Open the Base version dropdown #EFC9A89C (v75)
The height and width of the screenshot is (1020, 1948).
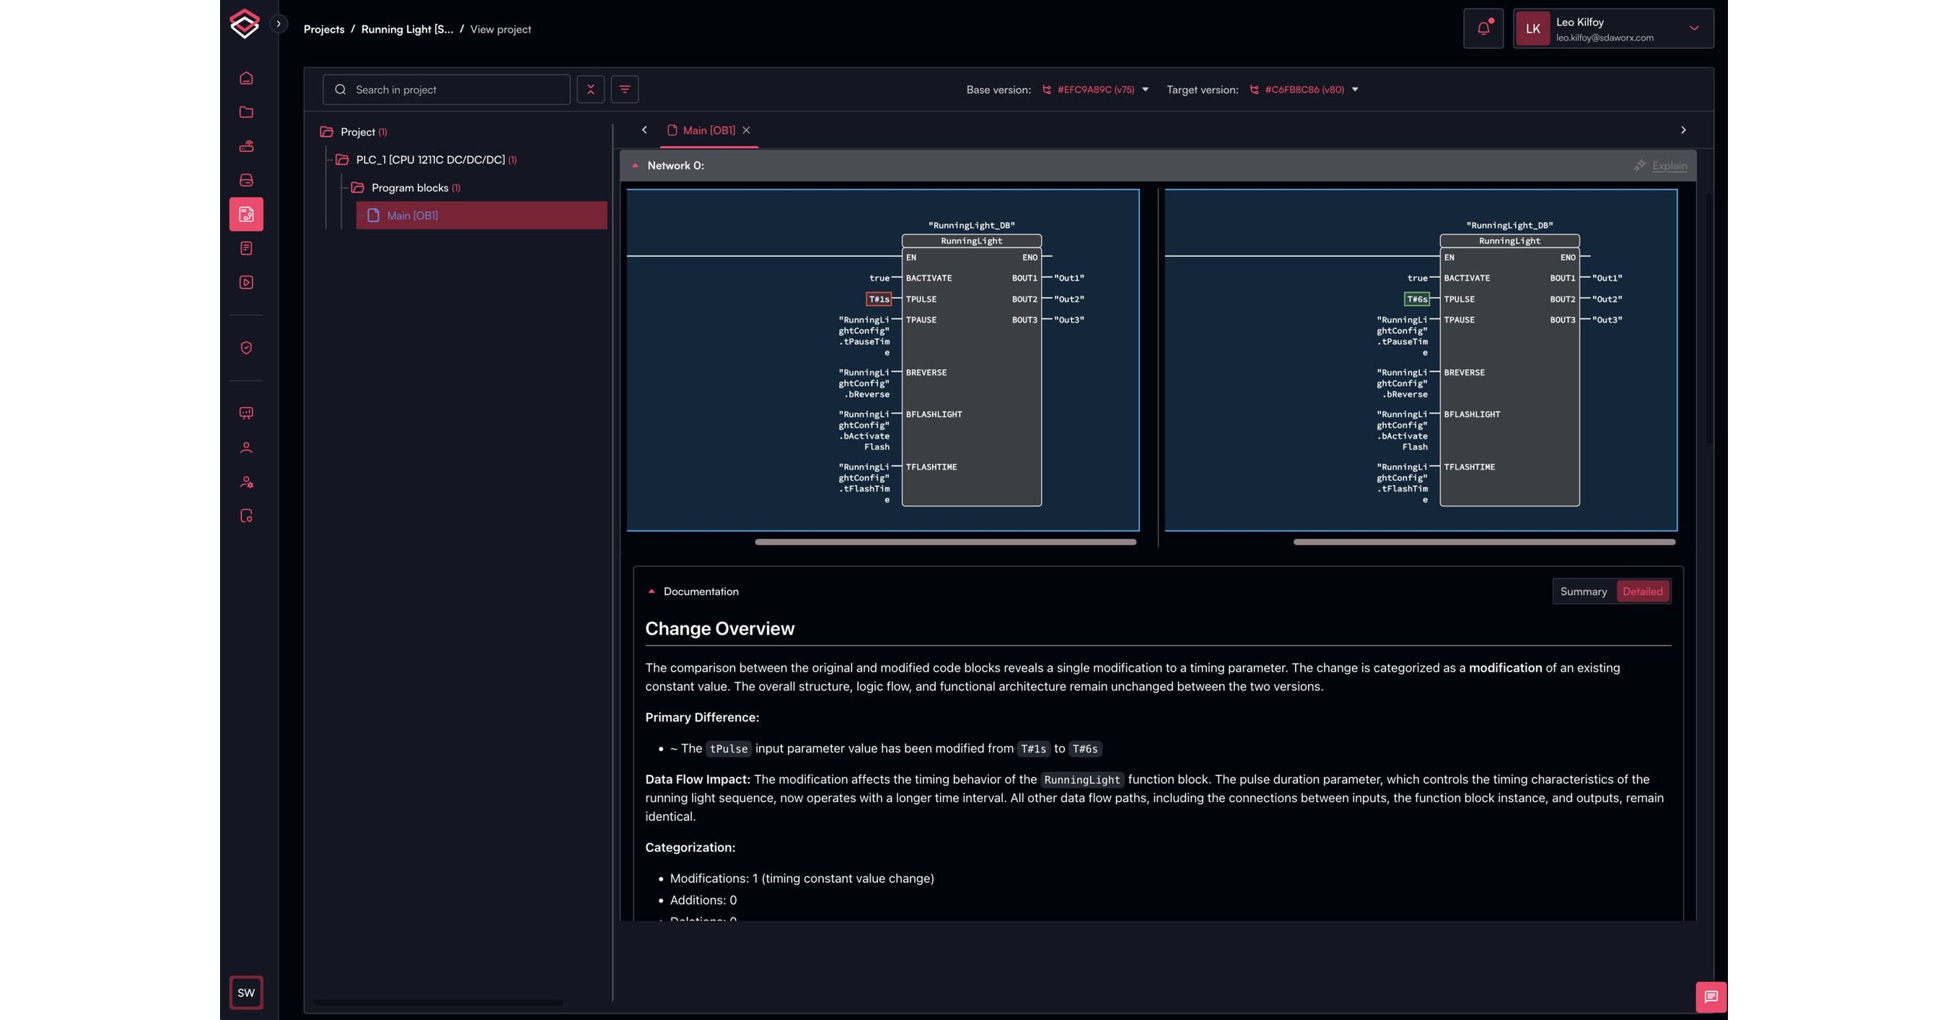tap(1095, 89)
